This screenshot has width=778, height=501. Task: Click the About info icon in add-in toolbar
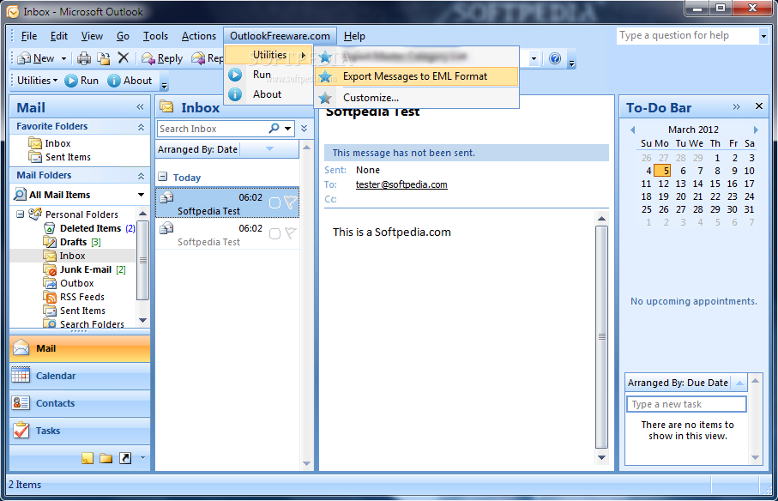(114, 81)
